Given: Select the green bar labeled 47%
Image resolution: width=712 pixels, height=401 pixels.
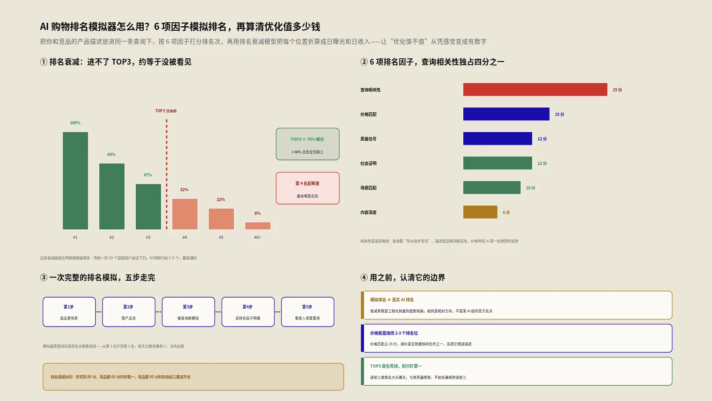Looking at the screenshot, I should [148, 207].
